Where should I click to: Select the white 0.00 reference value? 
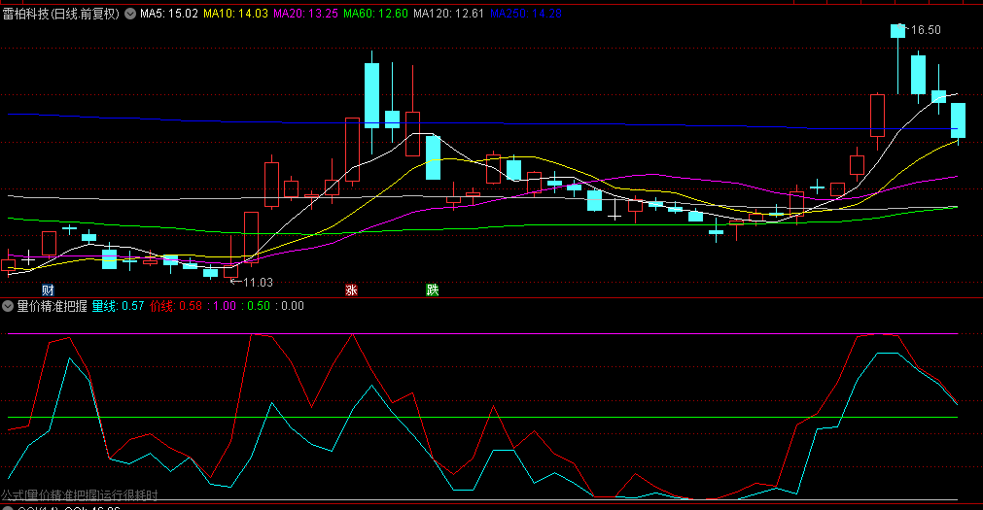point(292,306)
